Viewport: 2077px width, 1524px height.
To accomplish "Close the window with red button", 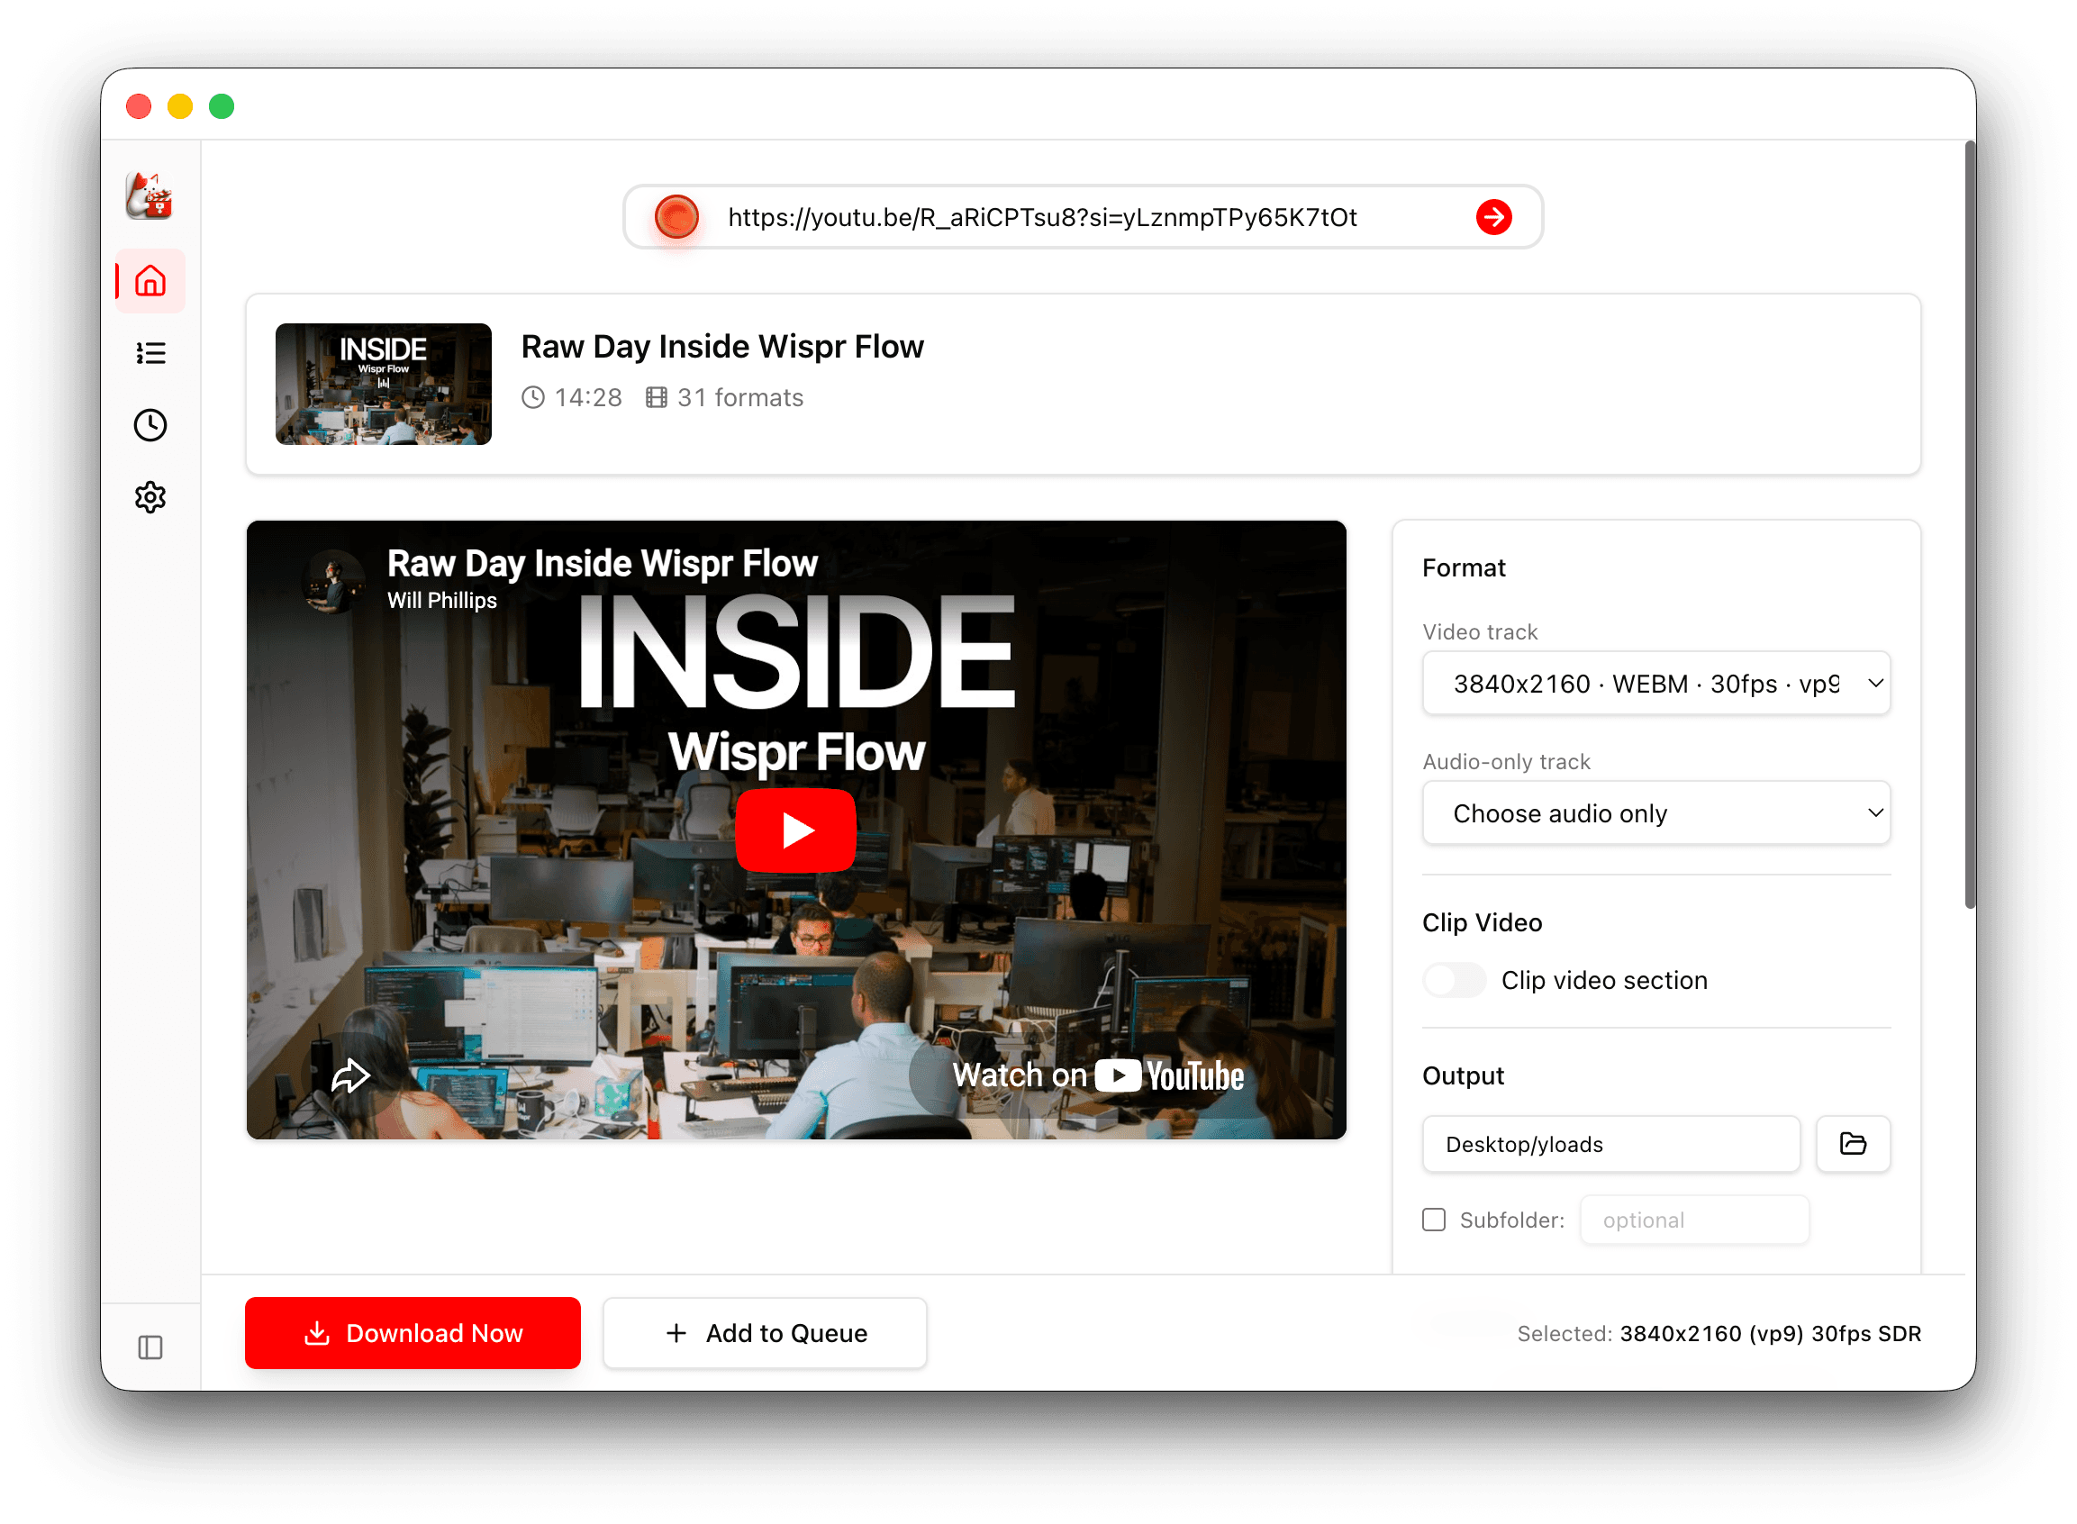I will pos(139,106).
